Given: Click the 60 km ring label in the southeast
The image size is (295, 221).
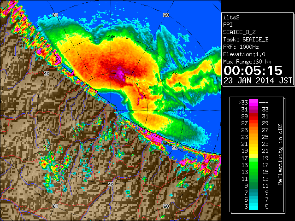Looking at the screenshot, I should 166,206.
